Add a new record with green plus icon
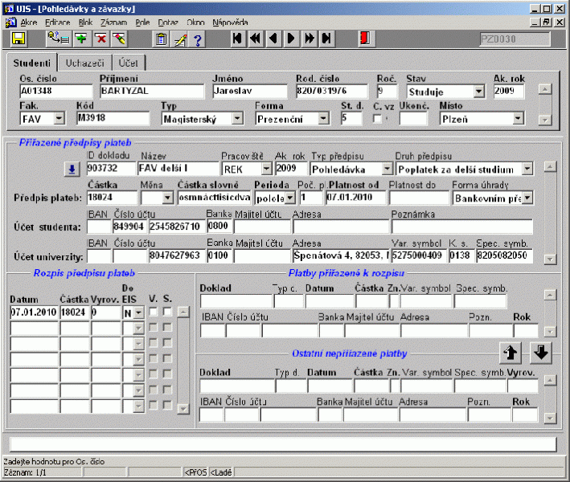The height and width of the screenshot is (482, 570). pos(82,39)
